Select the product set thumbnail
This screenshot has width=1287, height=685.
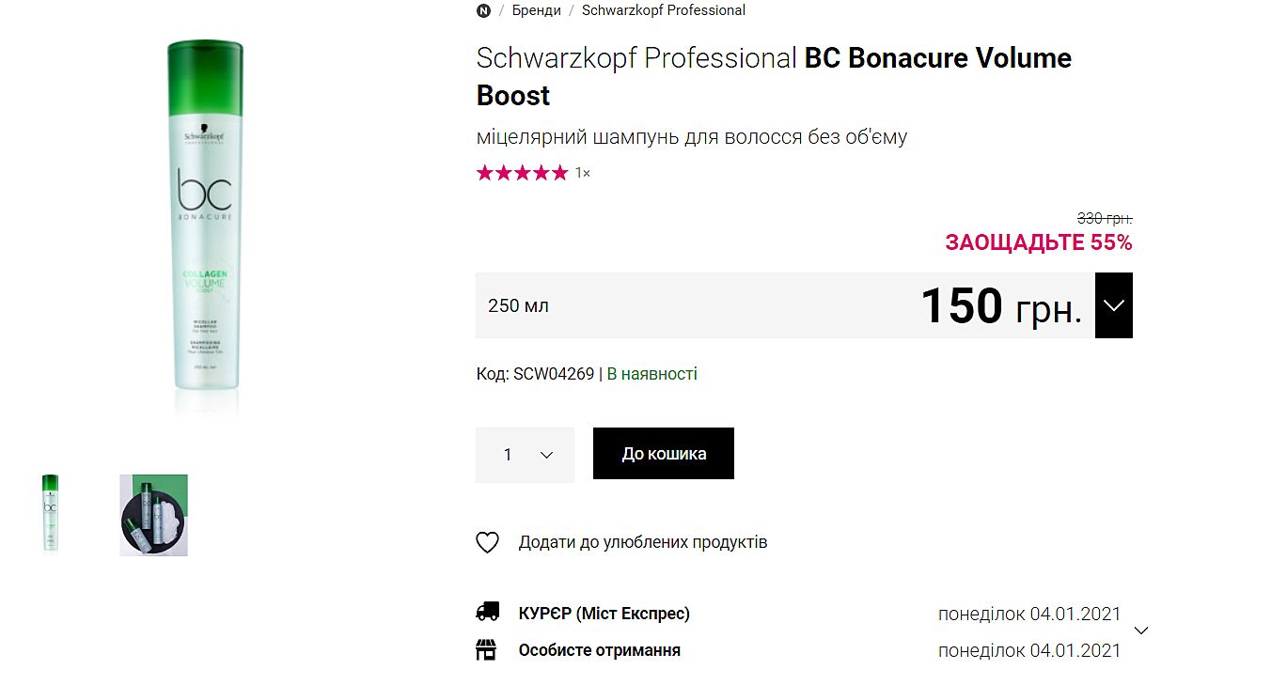153,515
